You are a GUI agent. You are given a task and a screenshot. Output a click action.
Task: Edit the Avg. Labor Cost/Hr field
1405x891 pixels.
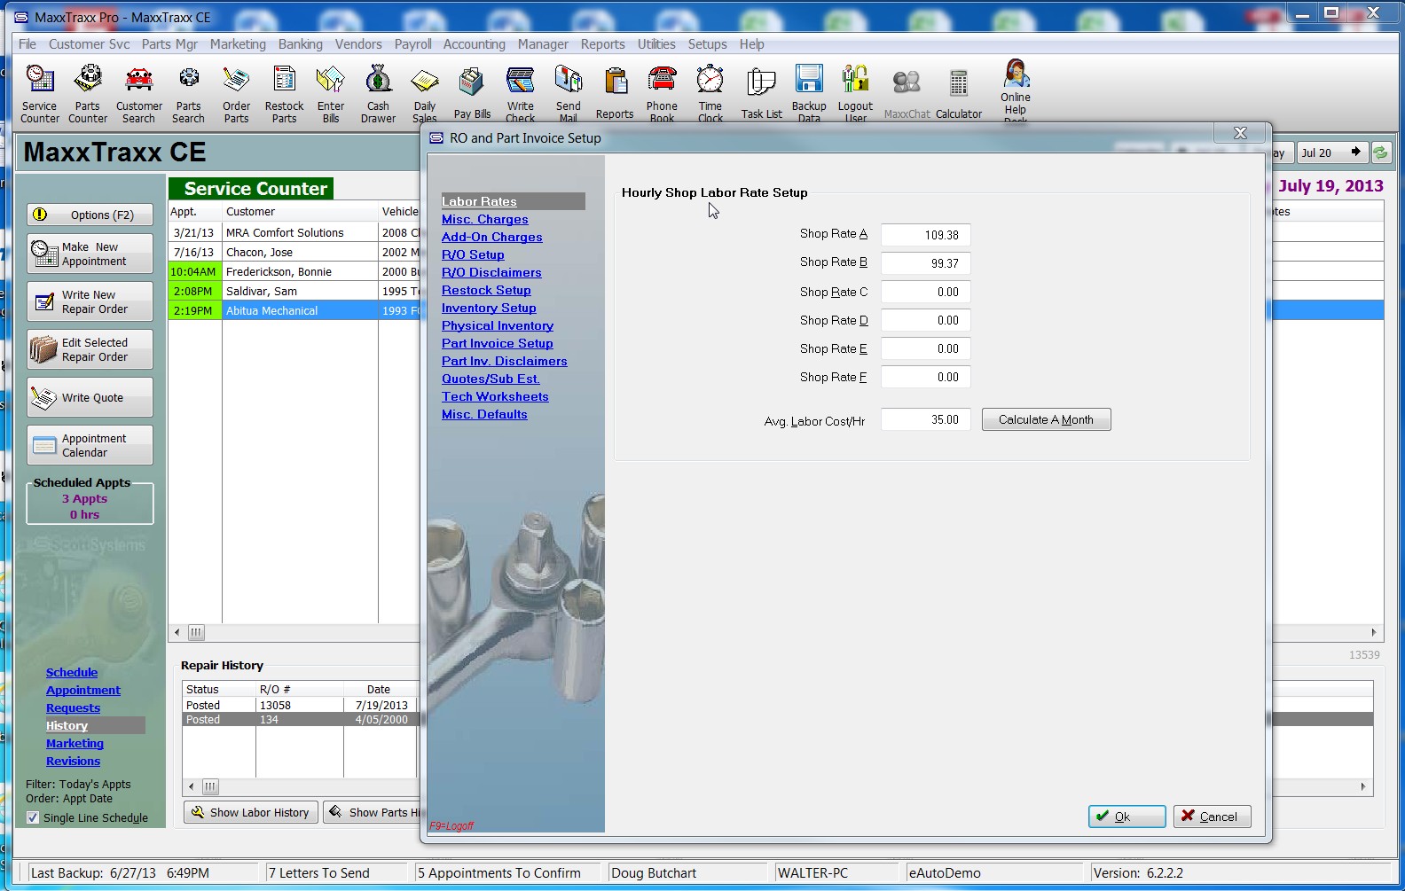click(x=925, y=419)
